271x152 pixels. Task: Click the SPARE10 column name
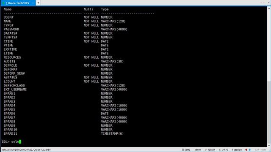[10, 130]
